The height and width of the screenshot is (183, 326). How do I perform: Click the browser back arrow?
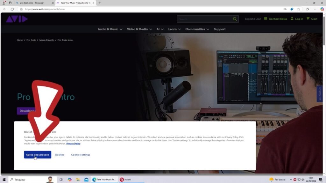(4, 9)
